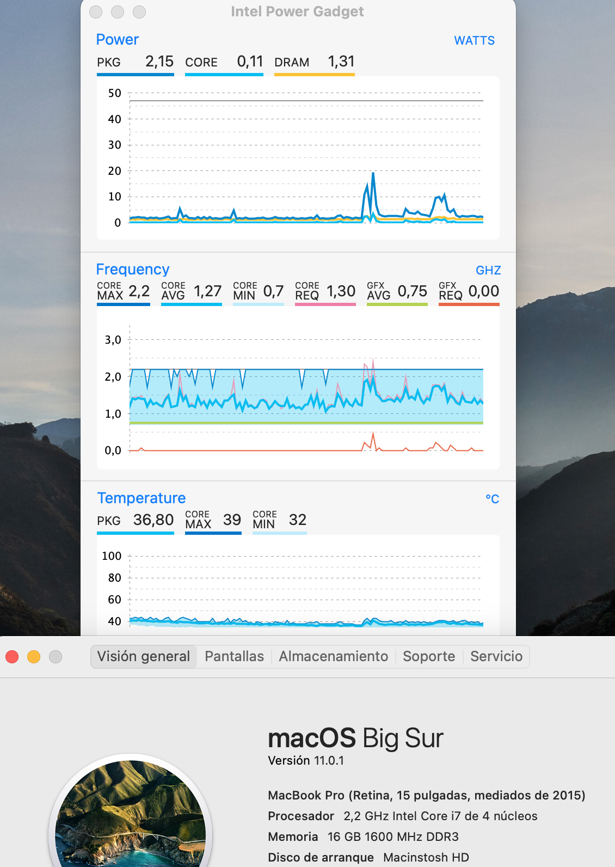Open the Pantallas tab

(234, 656)
